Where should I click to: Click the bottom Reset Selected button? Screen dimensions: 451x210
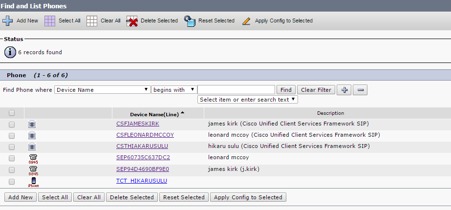pyautogui.click(x=184, y=197)
